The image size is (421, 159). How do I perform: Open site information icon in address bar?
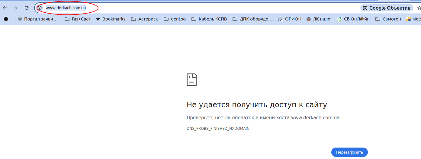[x=40, y=8]
